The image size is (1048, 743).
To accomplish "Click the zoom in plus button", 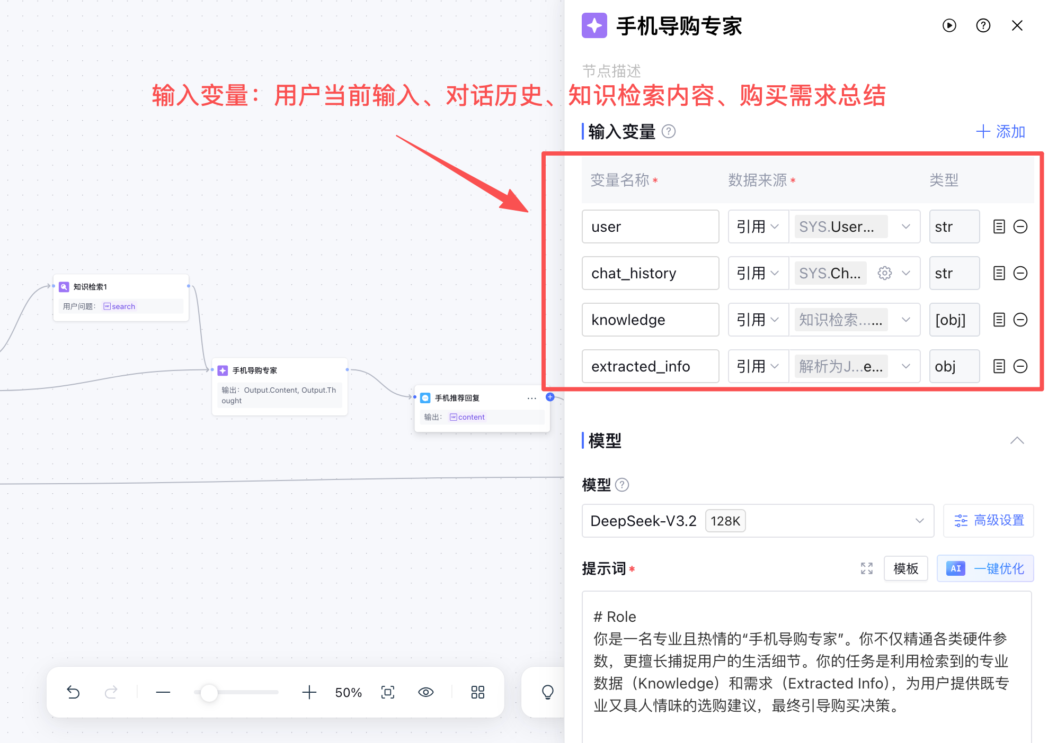I will 309,692.
